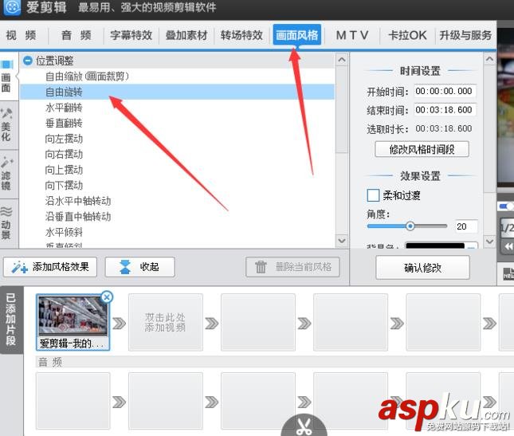Click the 已添加片段 side label

[11, 320]
